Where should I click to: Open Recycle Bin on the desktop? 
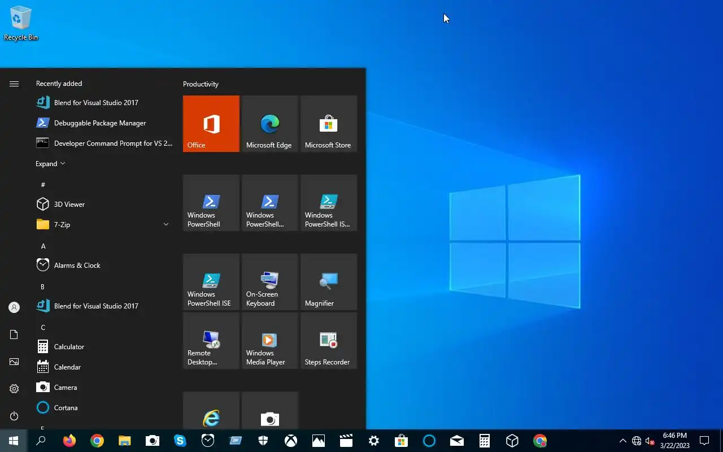pyautogui.click(x=21, y=24)
